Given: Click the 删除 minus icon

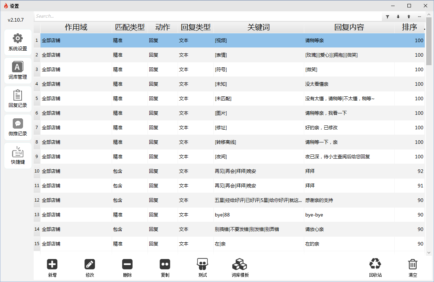Looking at the screenshot, I should tap(127, 264).
